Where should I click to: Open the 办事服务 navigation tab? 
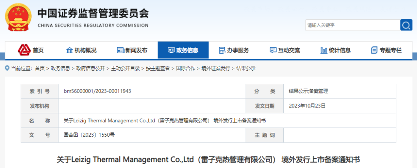(234, 50)
